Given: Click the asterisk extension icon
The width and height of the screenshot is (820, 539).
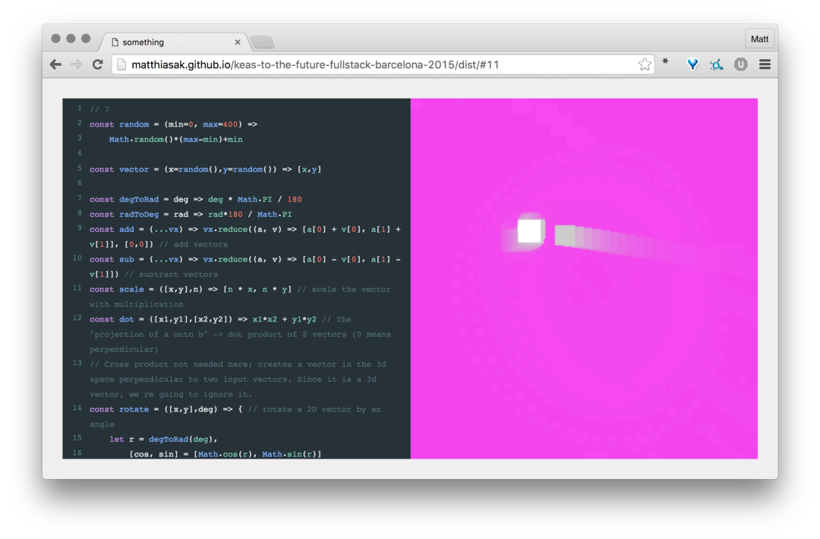Looking at the screenshot, I should (665, 64).
